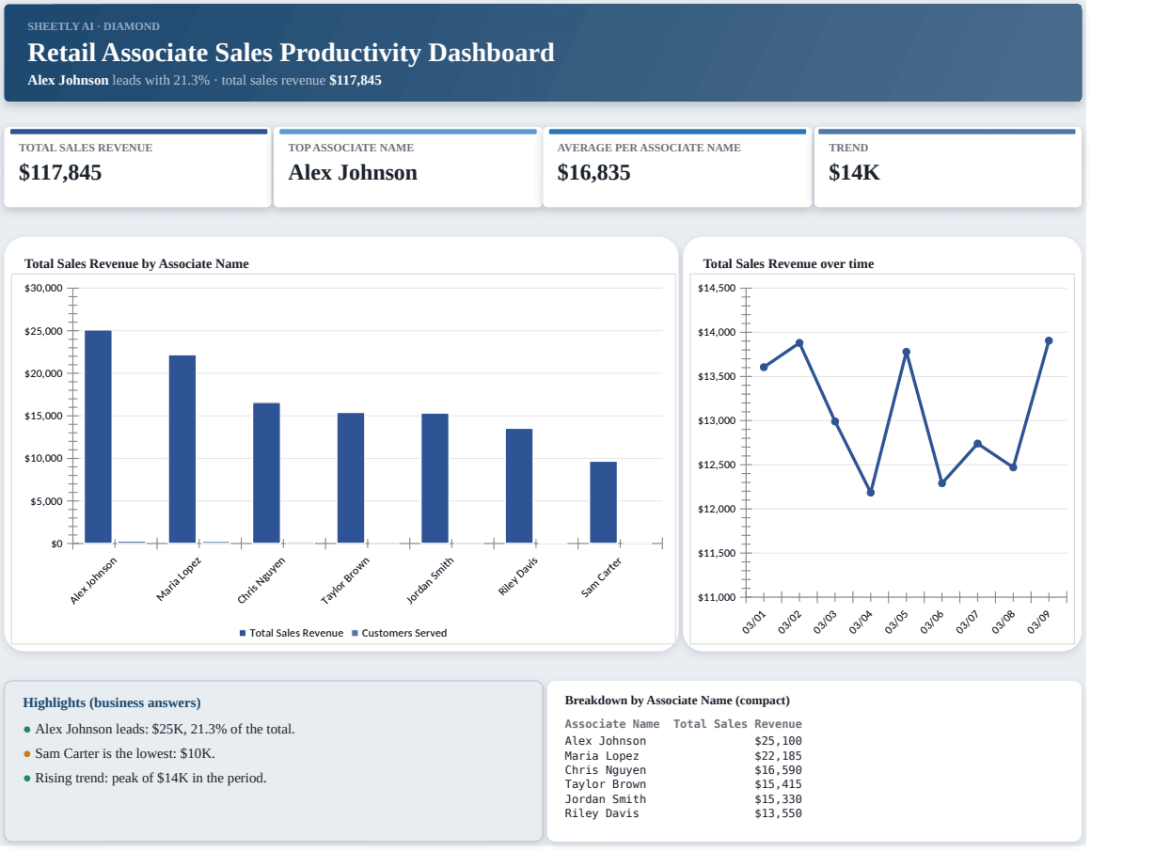1154x867 pixels.
Task: Click the $22,185 table value
Action: (778, 756)
